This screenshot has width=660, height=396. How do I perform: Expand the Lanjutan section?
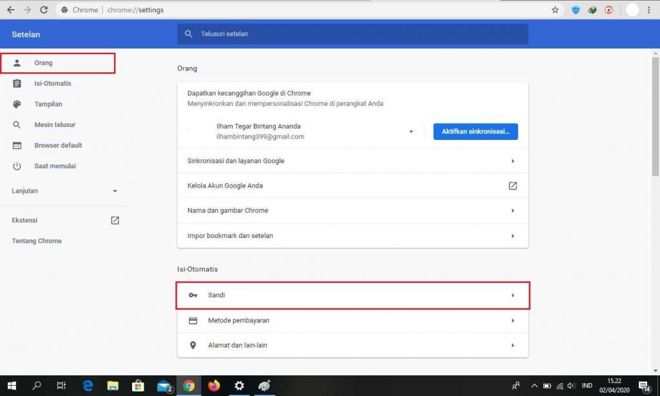point(63,191)
